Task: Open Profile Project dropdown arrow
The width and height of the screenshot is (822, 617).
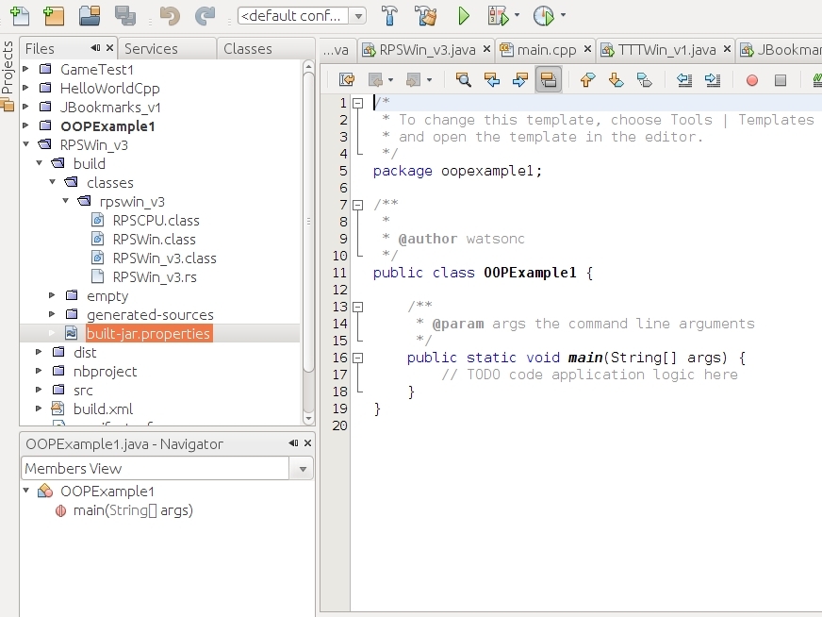Action: (563, 15)
